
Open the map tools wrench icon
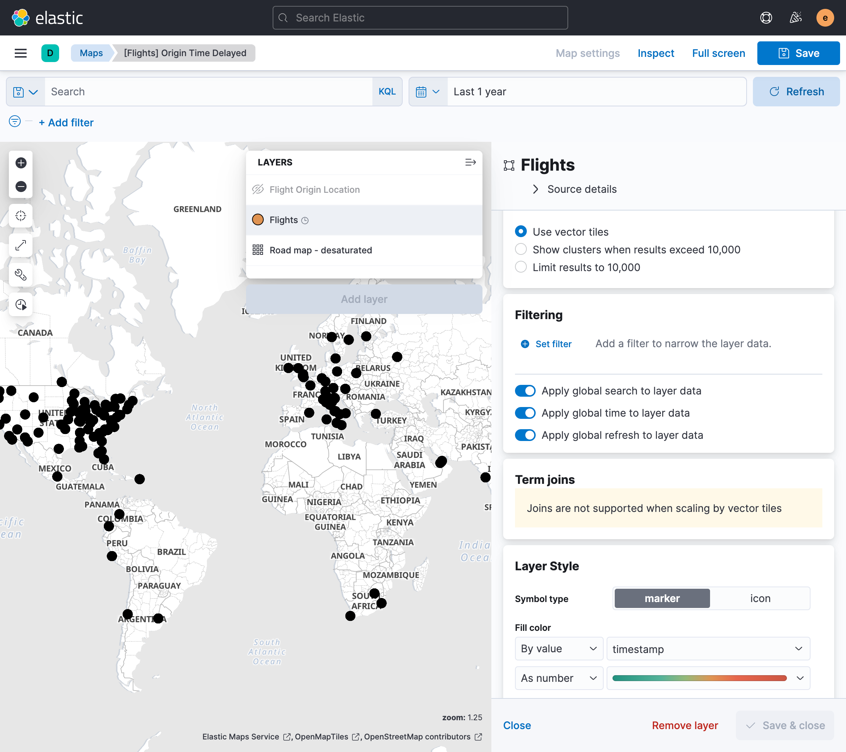coord(21,275)
